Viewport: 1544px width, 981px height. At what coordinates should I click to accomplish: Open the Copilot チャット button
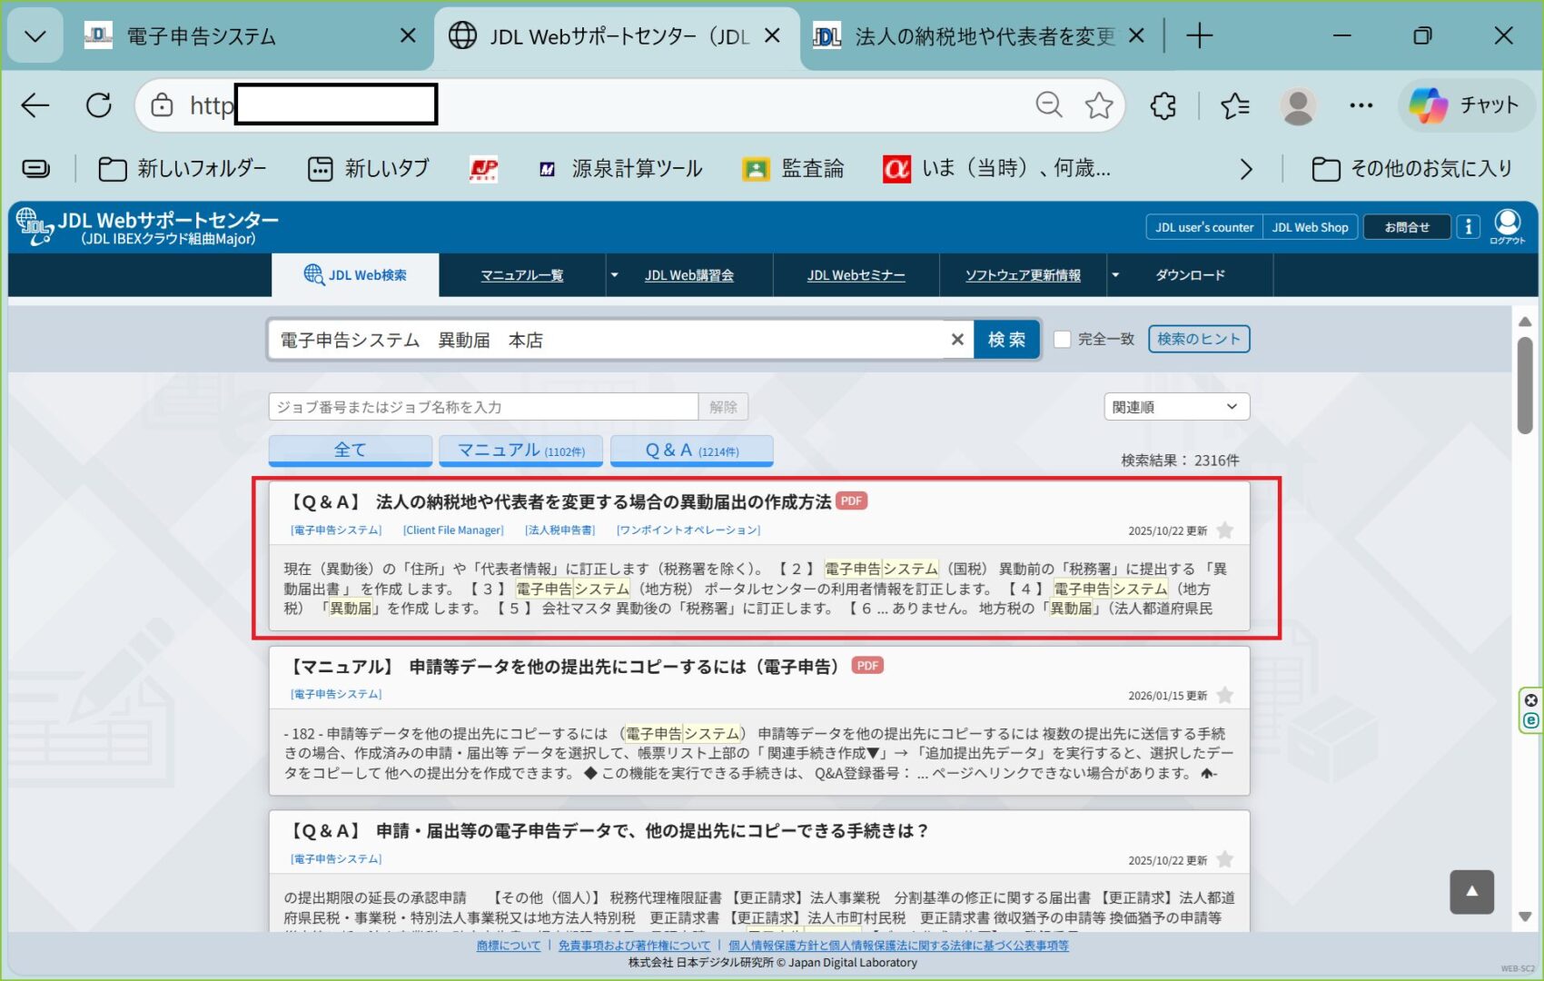point(1464,106)
